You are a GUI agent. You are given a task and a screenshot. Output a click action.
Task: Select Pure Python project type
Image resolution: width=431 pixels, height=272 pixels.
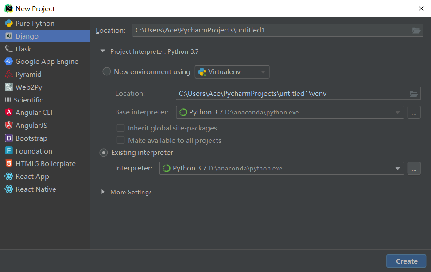pyautogui.click(x=45, y=24)
